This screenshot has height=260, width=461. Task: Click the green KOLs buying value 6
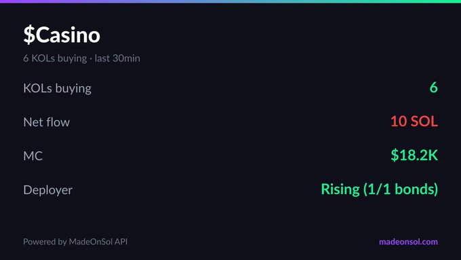pos(434,88)
